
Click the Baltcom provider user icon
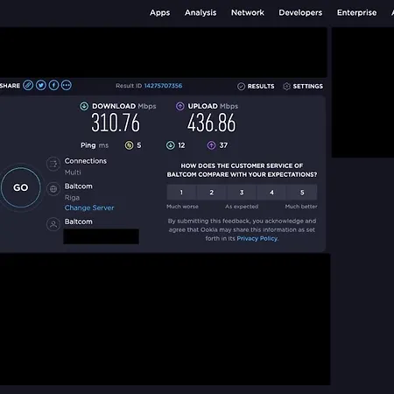point(53,224)
